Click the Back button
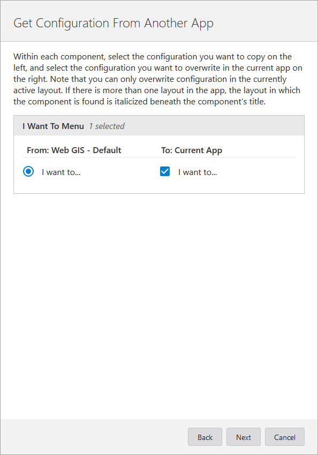 click(205, 437)
